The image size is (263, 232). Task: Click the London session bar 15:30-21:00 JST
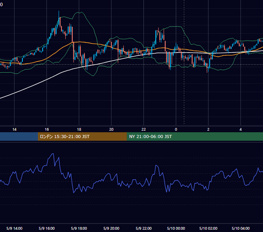pyautogui.click(x=82, y=136)
